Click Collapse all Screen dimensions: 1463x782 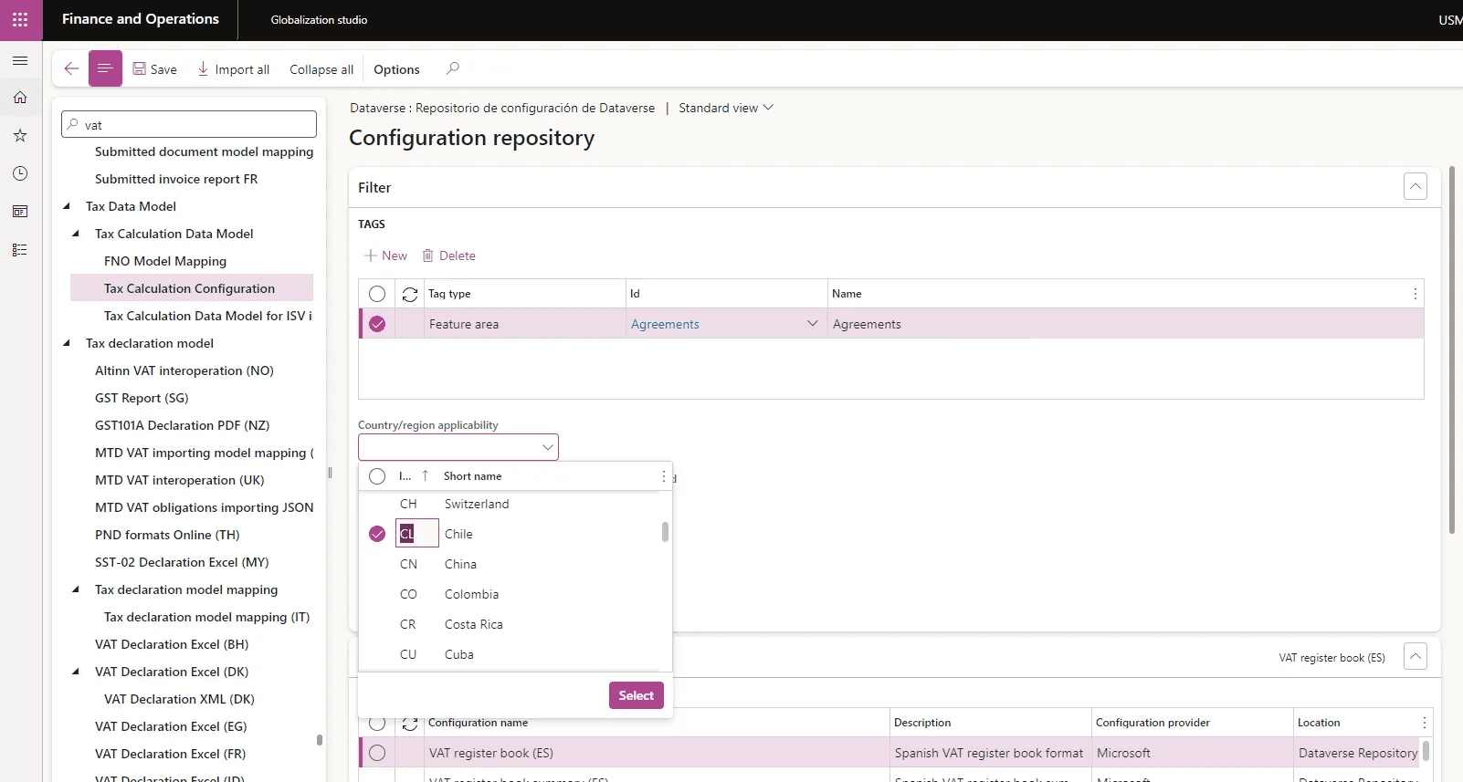pos(321,69)
